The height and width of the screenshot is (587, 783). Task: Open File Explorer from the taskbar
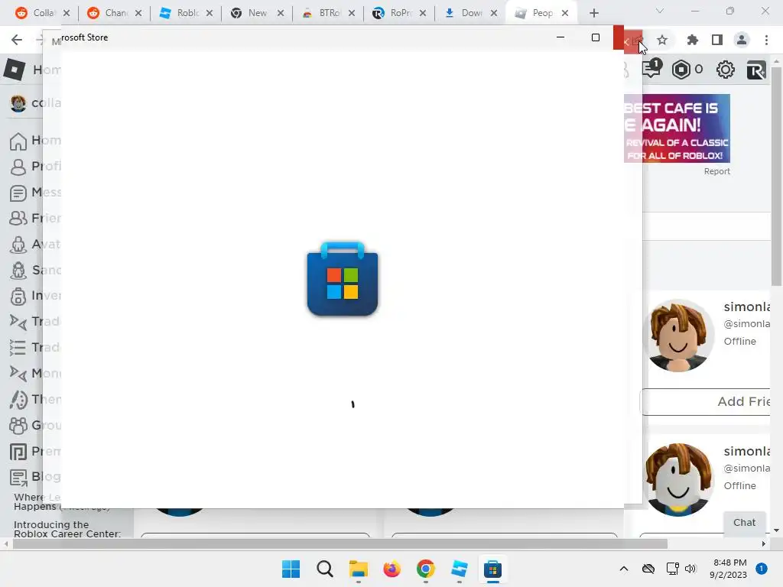(x=358, y=569)
